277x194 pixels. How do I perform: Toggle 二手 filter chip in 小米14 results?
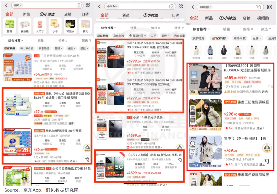153,36
